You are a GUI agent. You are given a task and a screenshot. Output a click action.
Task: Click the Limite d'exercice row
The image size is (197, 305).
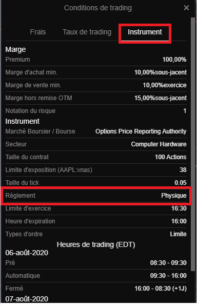pyautogui.click(x=96, y=208)
